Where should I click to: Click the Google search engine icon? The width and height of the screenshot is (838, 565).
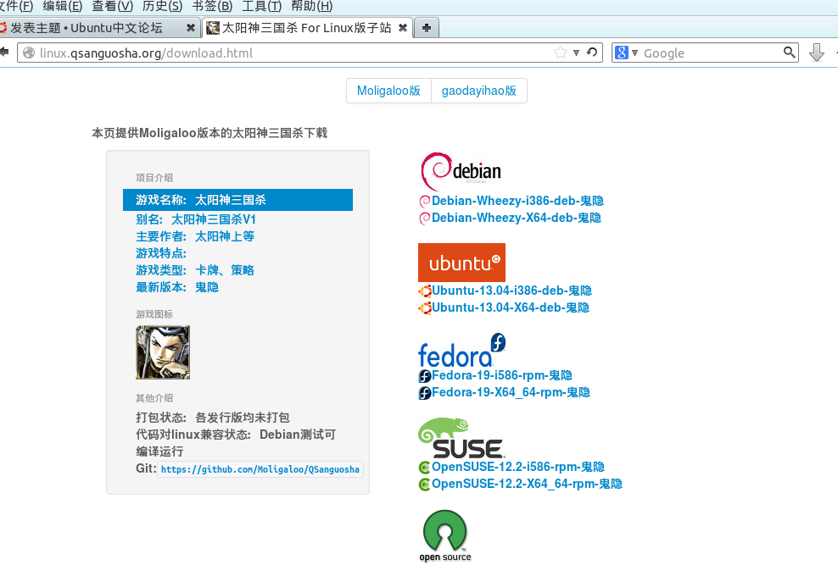[x=622, y=53]
